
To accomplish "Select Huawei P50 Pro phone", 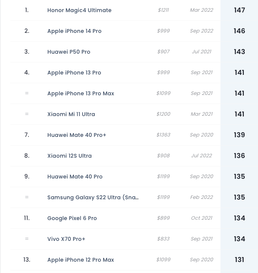I will 69,52.
